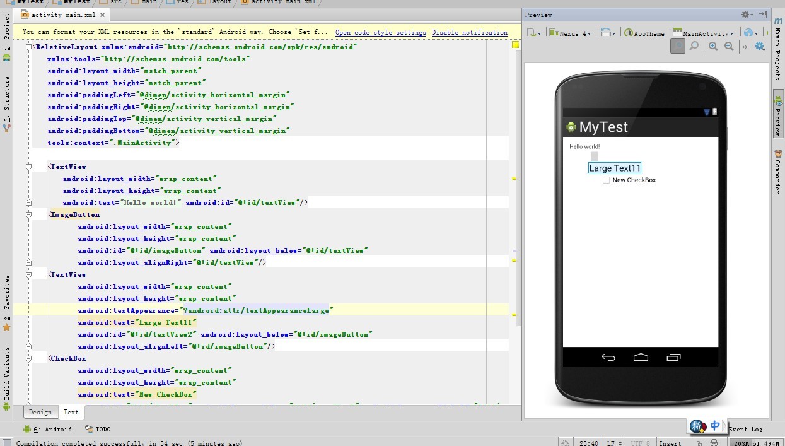This screenshot has width=785, height=446.
Task: Open the Build Variants sidebar button
Action: click(x=6, y=379)
